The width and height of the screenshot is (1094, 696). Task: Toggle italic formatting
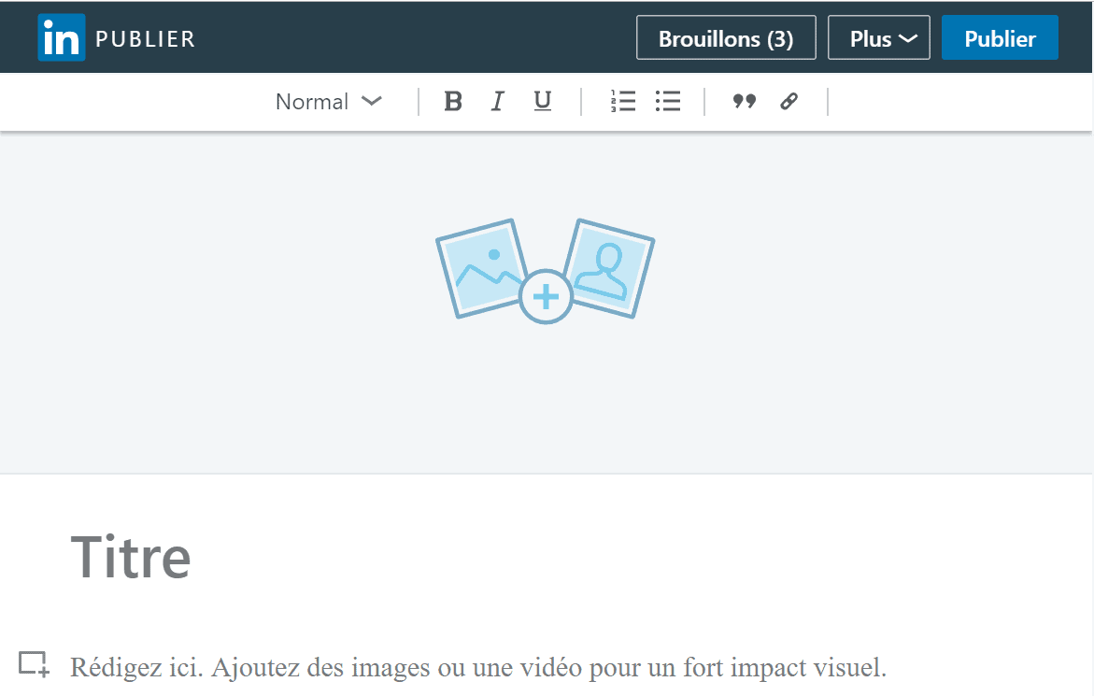tap(497, 102)
